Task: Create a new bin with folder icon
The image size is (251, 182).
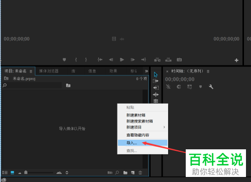Action: pos(125,172)
